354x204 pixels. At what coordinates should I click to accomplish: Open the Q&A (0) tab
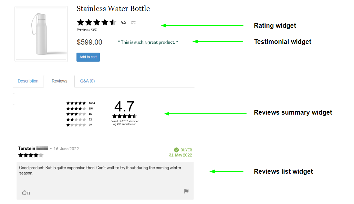pyautogui.click(x=87, y=81)
